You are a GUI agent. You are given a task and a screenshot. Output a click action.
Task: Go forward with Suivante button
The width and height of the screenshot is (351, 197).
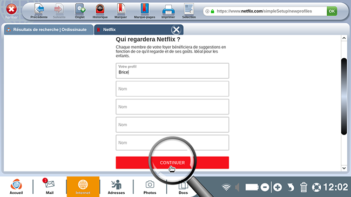[59, 11]
